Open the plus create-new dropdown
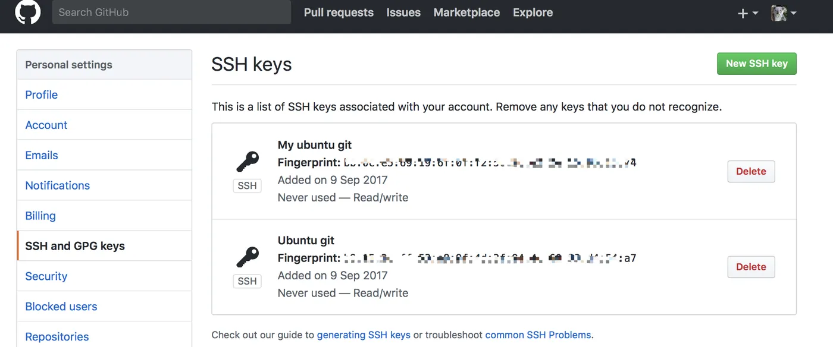 point(748,13)
